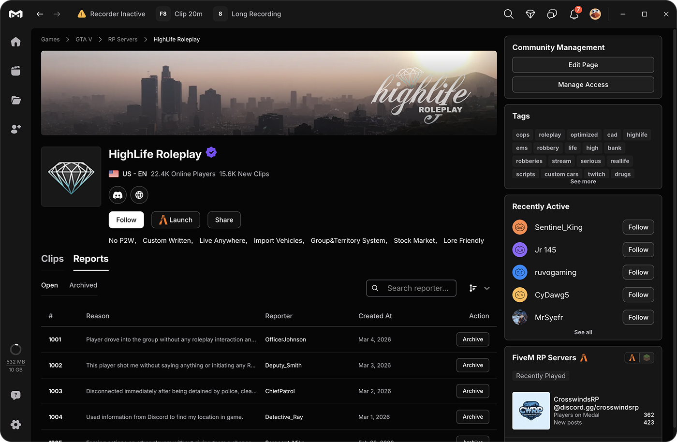Follow Jr 145
The image size is (677, 442).
click(x=638, y=250)
